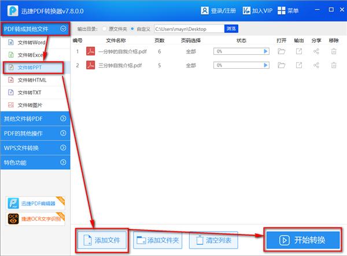Viewport: 347px width, 256px height.
Task: Collapse the PDF转成其他文件 section
Action: tap(63, 28)
